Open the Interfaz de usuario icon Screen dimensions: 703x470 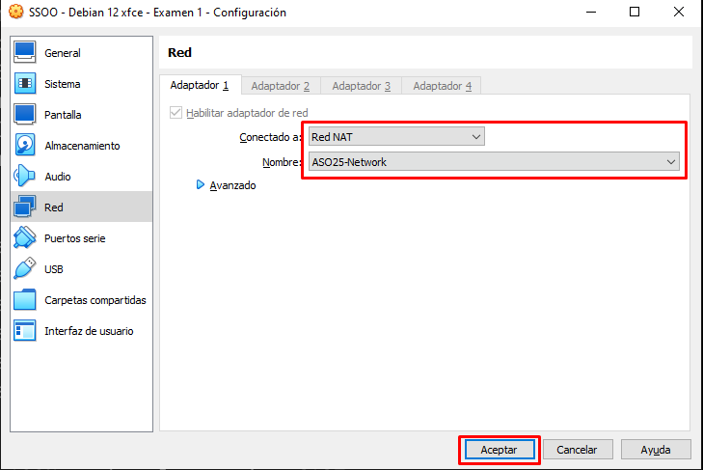(x=25, y=331)
